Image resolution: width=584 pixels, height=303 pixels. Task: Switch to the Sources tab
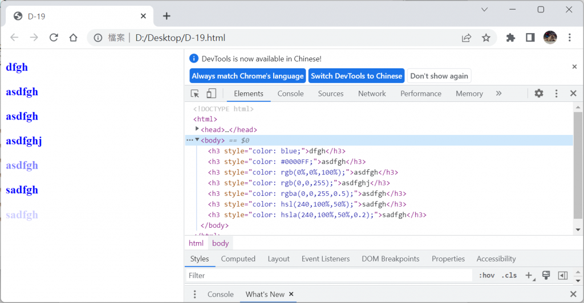pos(331,93)
